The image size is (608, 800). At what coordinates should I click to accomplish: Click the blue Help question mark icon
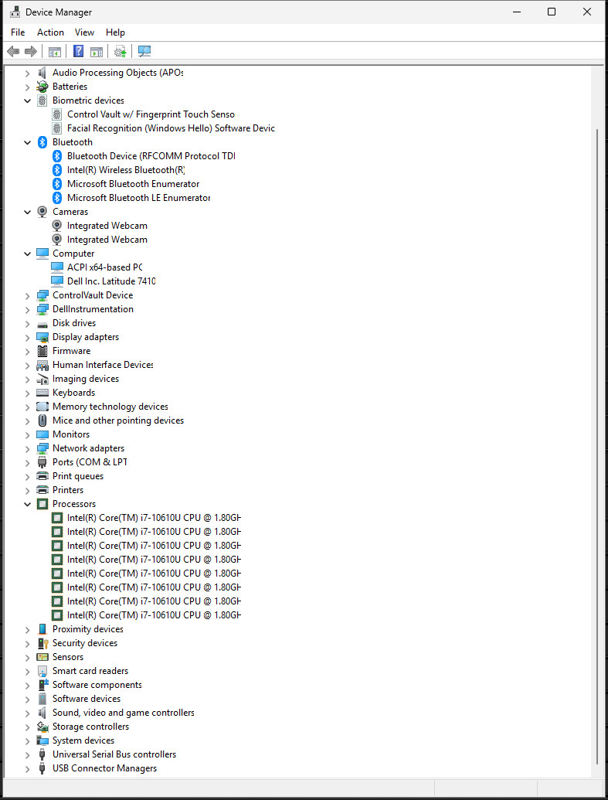(x=79, y=51)
